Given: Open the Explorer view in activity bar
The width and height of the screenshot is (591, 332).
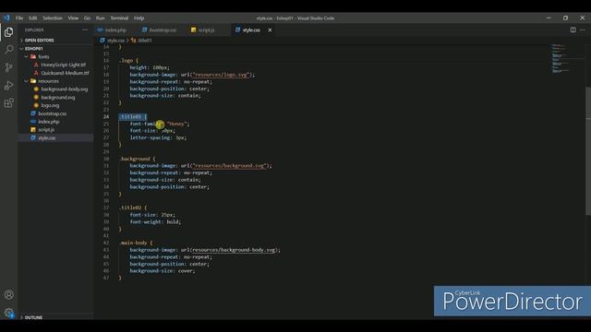Looking at the screenshot, I should click(x=8, y=32).
